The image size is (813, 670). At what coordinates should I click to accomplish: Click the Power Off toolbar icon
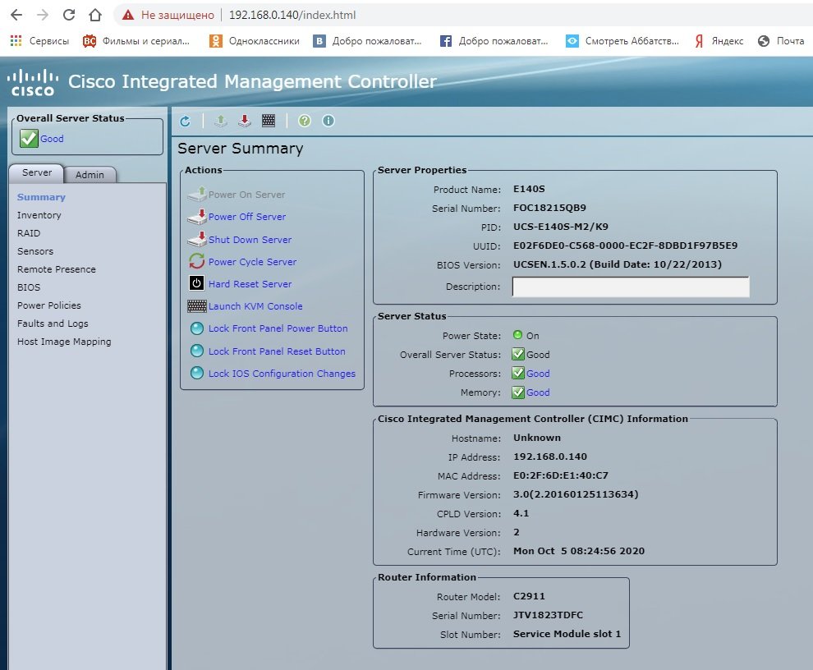[x=244, y=122]
